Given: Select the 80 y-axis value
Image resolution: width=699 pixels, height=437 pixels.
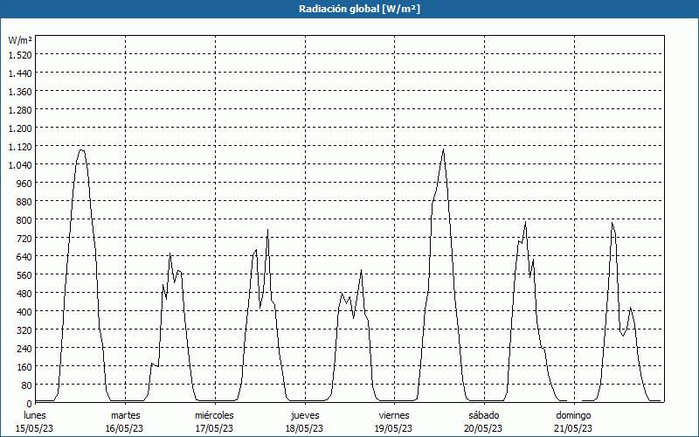Looking at the screenshot, I should click(28, 385).
